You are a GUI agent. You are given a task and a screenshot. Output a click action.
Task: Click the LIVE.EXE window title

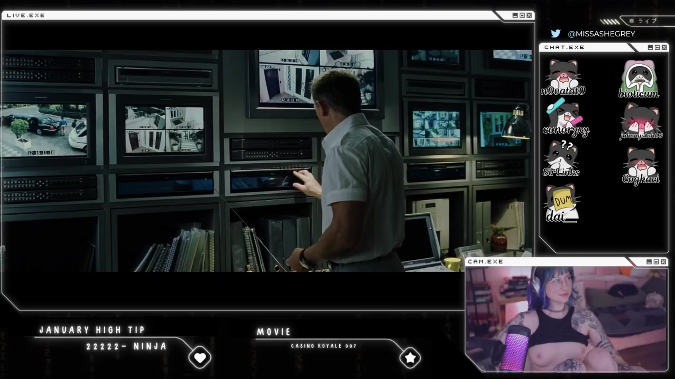coord(26,15)
